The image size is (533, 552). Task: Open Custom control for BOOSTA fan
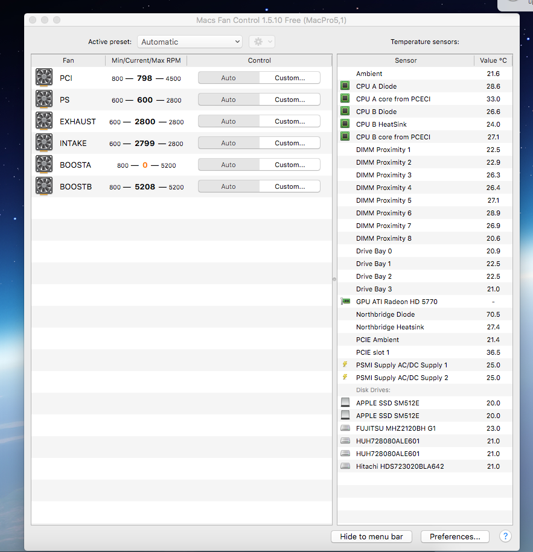point(290,165)
